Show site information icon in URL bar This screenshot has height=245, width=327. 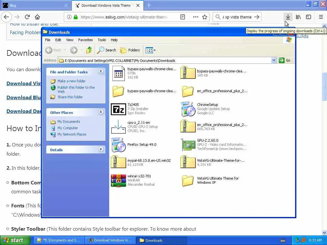click(x=69, y=17)
